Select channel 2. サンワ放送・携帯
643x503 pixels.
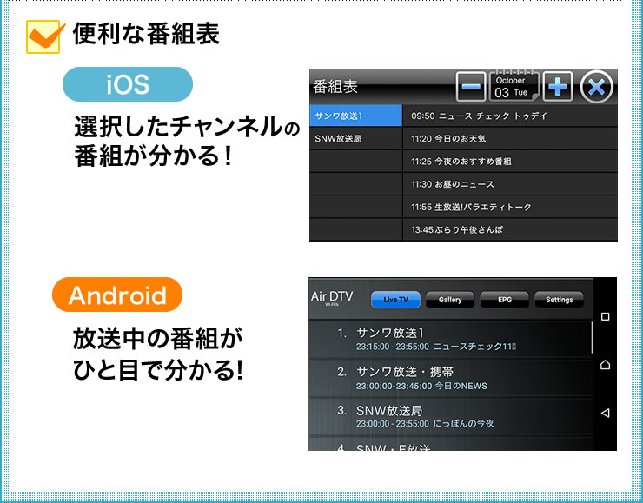pos(450,378)
